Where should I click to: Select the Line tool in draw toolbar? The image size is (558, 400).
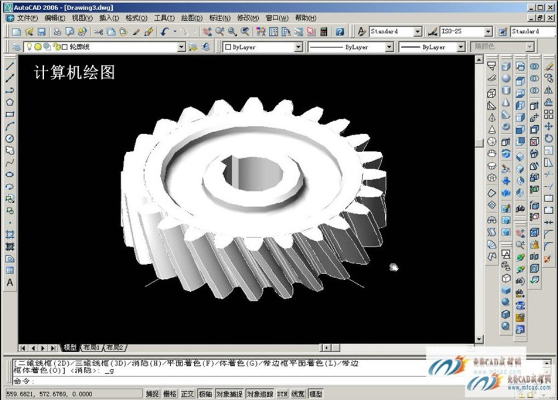pyautogui.click(x=9, y=66)
